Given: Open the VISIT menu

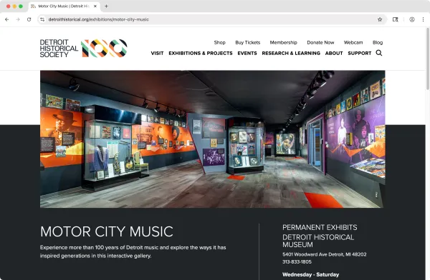Looking at the screenshot, I should click(x=157, y=53).
